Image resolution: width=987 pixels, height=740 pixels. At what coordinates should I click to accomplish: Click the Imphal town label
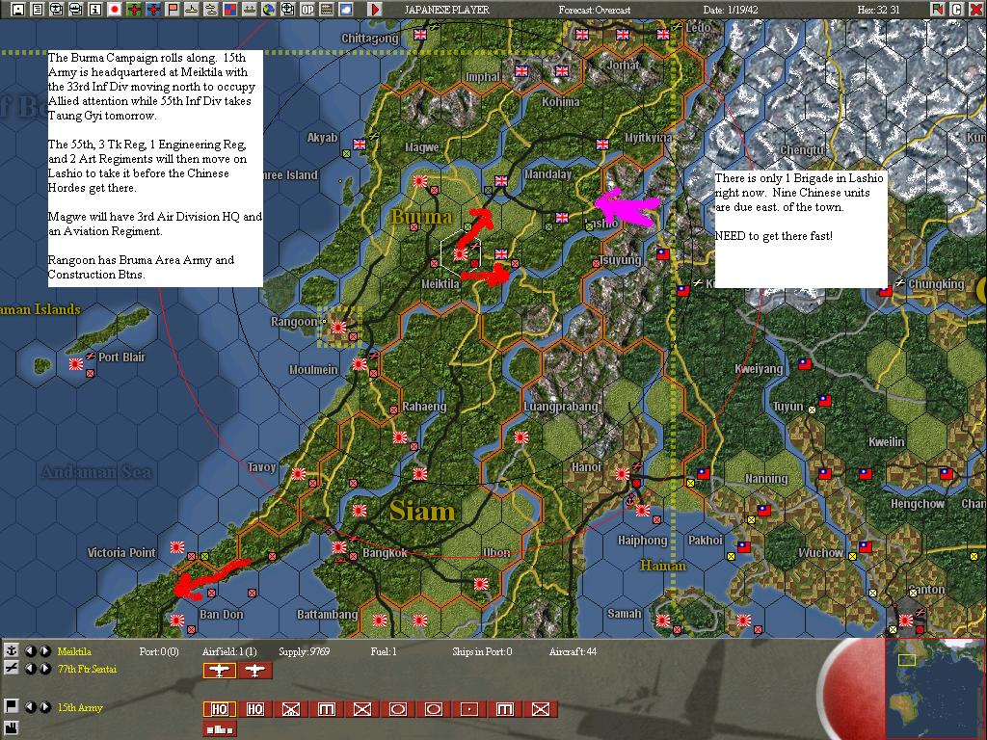483,77
